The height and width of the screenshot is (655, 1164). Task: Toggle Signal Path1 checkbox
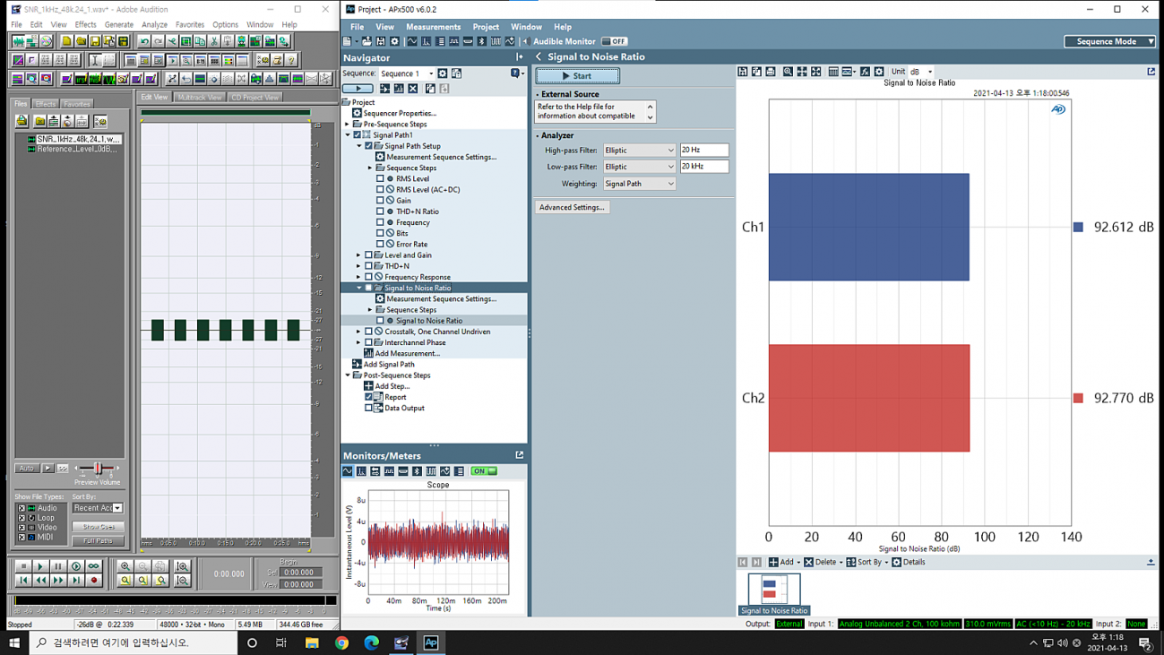tap(358, 135)
